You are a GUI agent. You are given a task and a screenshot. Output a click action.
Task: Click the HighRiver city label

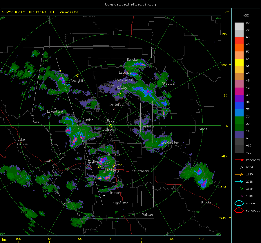[x=120, y=203]
